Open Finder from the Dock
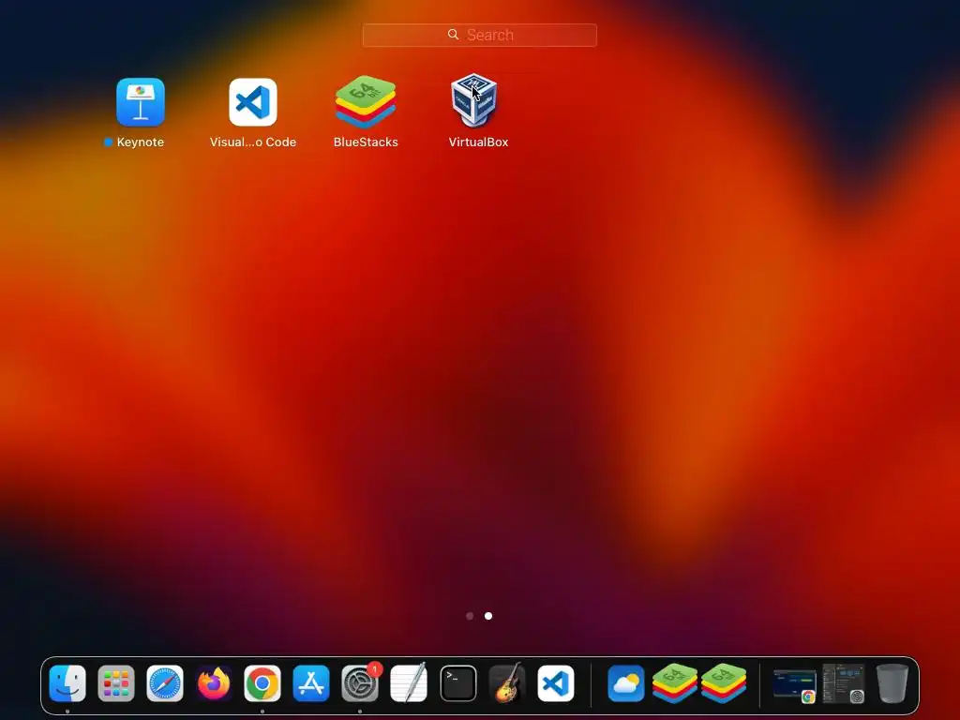Image resolution: width=960 pixels, height=720 pixels. [x=67, y=683]
